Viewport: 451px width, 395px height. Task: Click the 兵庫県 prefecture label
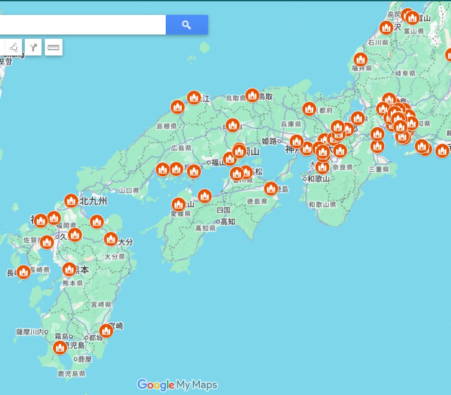click(291, 124)
